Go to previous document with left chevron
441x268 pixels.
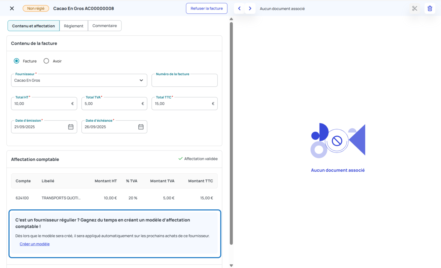(239, 8)
